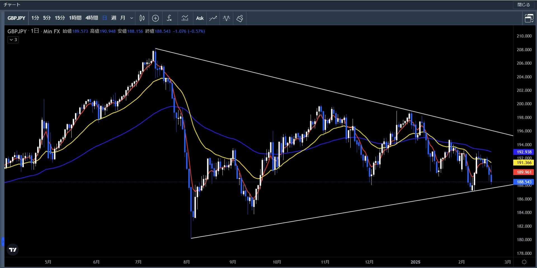The height and width of the screenshot is (268, 537).
Task: Click the -1.076 (-0.57%) change value
Action: pos(189,31)
